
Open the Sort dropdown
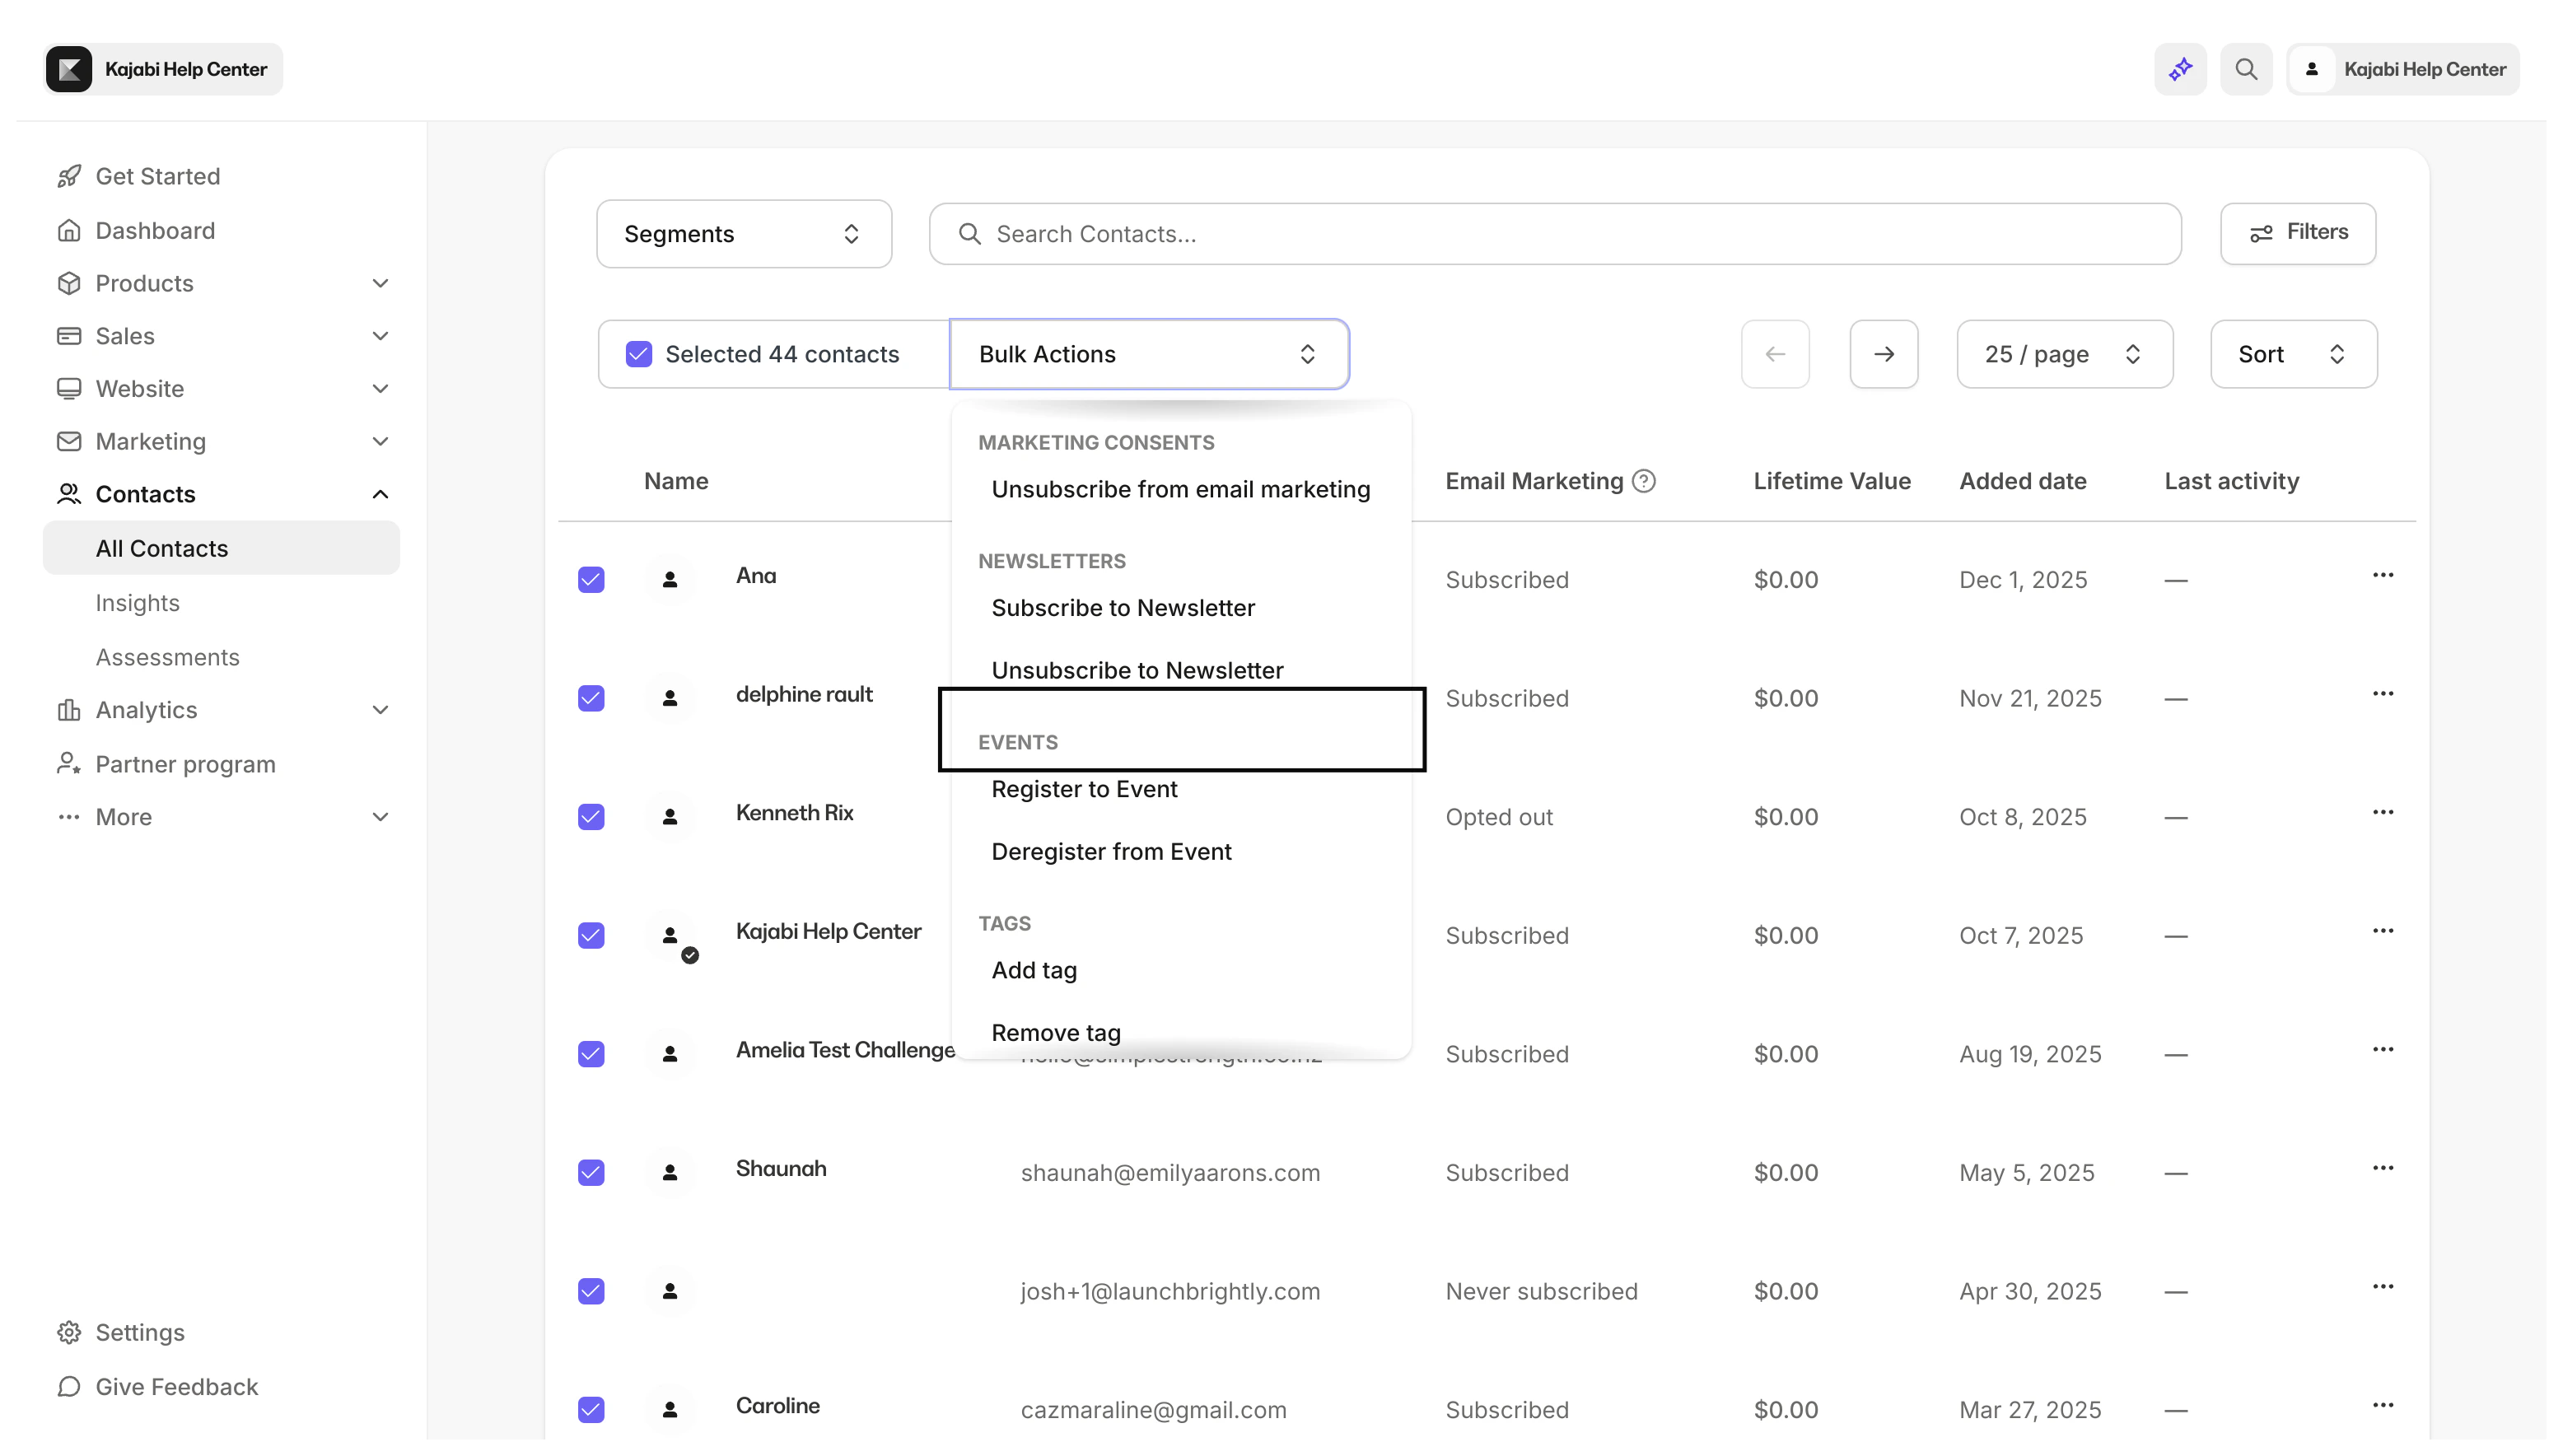point(2292,353)
